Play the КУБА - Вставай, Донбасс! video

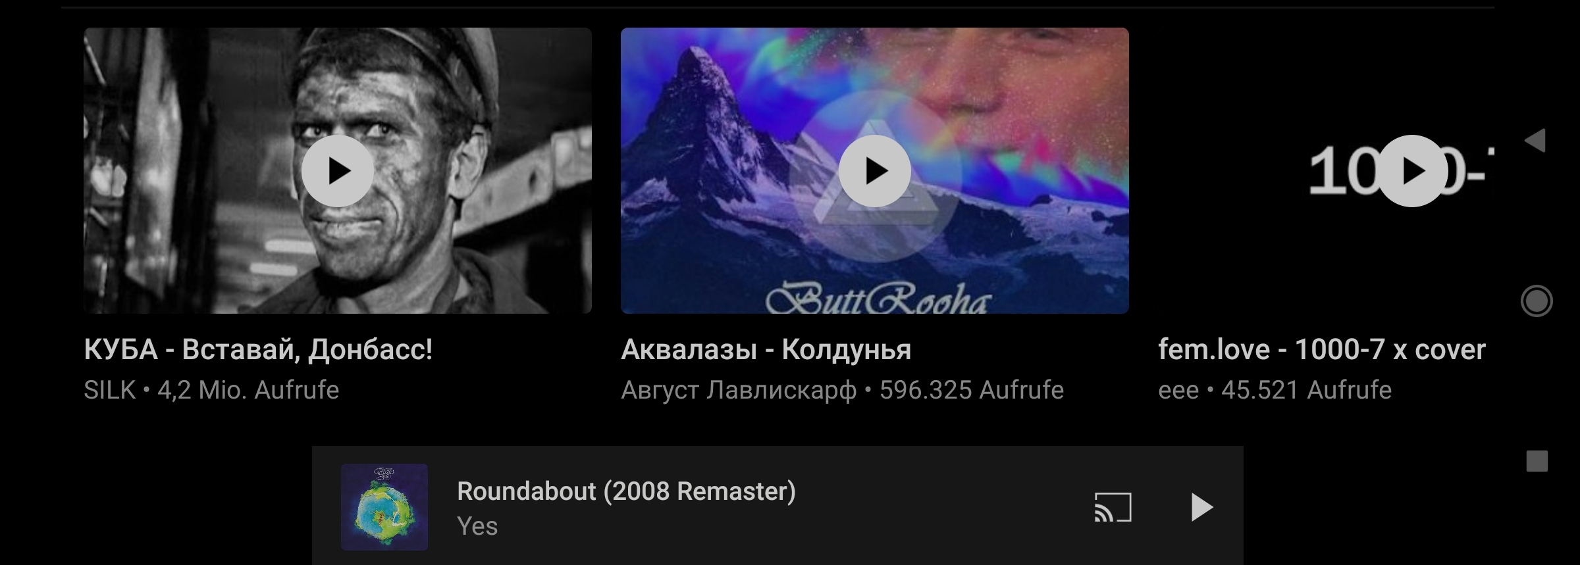coord(338,171)
